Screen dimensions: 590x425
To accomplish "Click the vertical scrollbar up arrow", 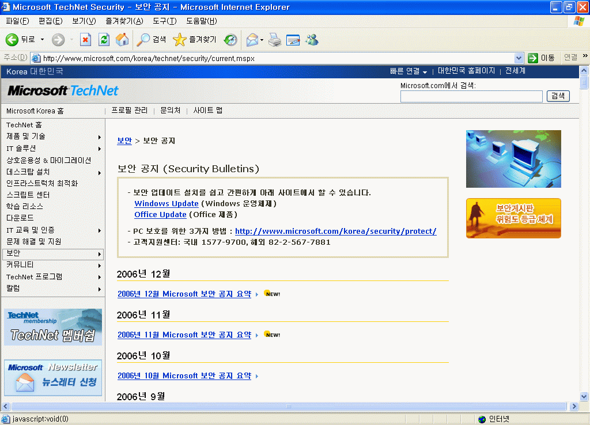I will click(584, 70).
